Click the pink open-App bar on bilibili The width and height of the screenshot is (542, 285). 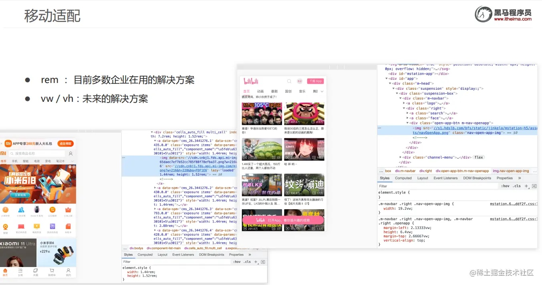coord(283,220)
